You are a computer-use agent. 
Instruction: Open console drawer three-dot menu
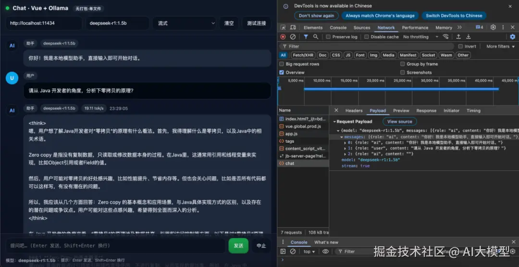pos(283,242)
